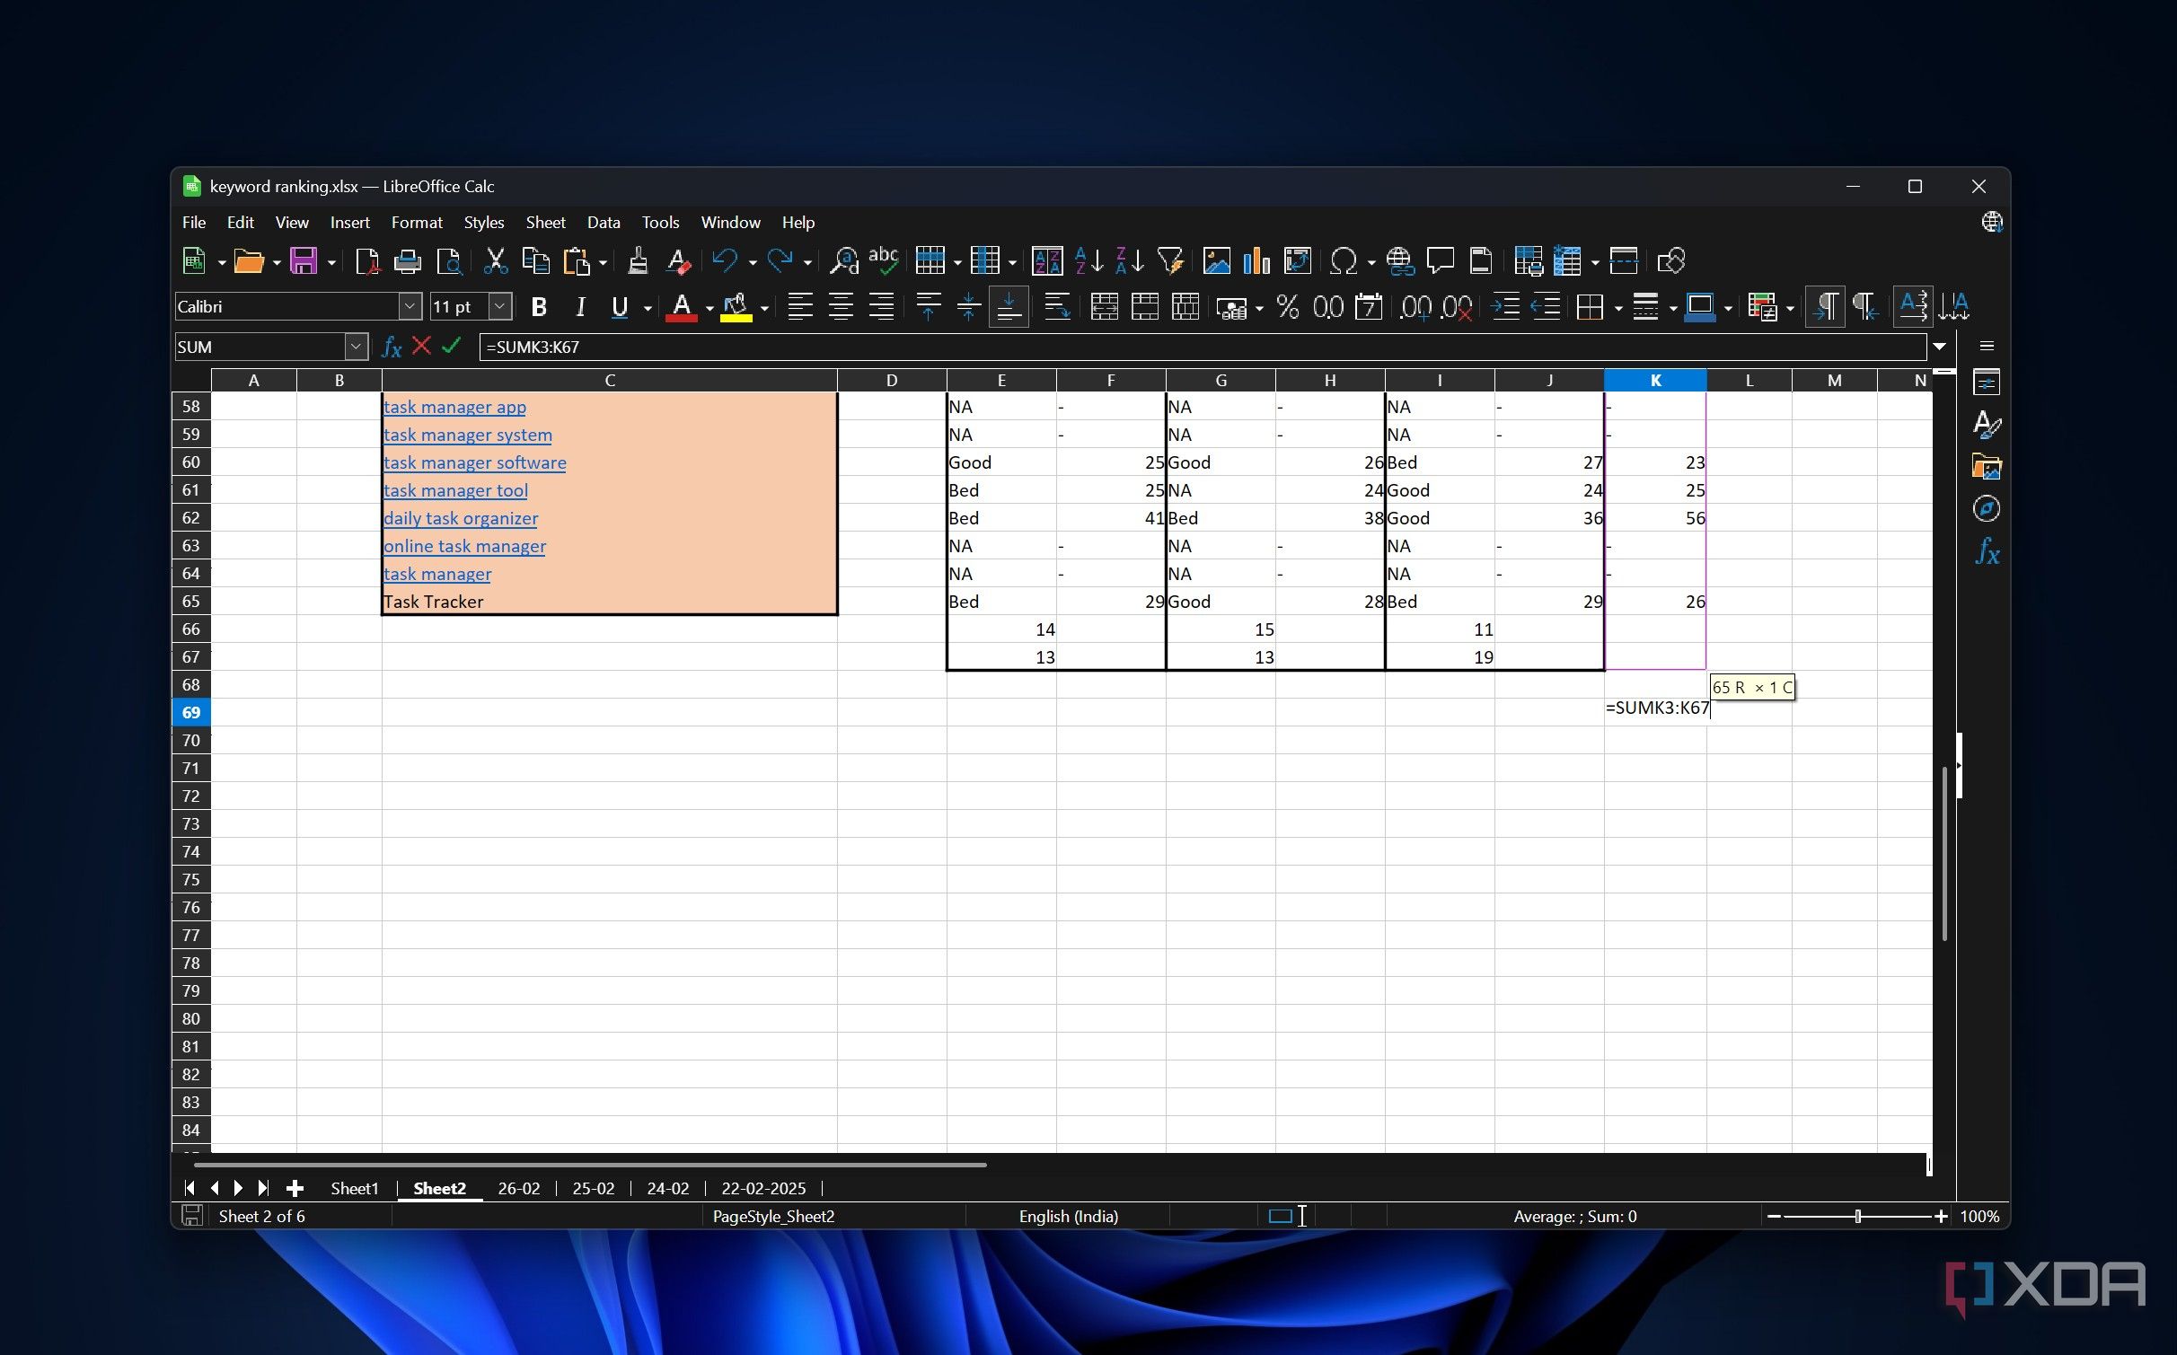Click the Function Wizard fx icon
The width and height of the screenshot is (2177, 1355).
click(392, 347)
